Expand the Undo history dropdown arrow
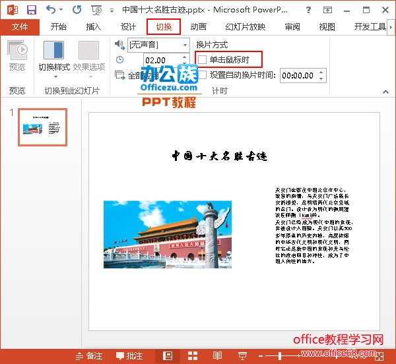The height and width of the screenshot is (364, 396). [x=61, y=11]
